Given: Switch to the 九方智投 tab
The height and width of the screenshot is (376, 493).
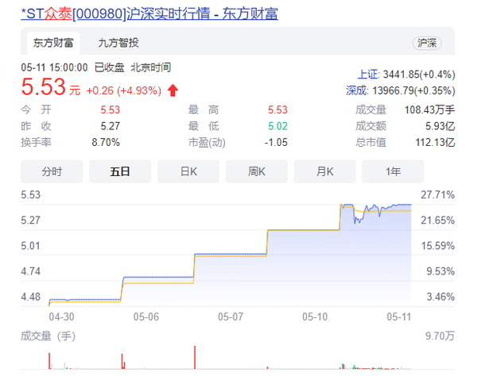Looking at the screenshot, I should [x=118, y=43].
